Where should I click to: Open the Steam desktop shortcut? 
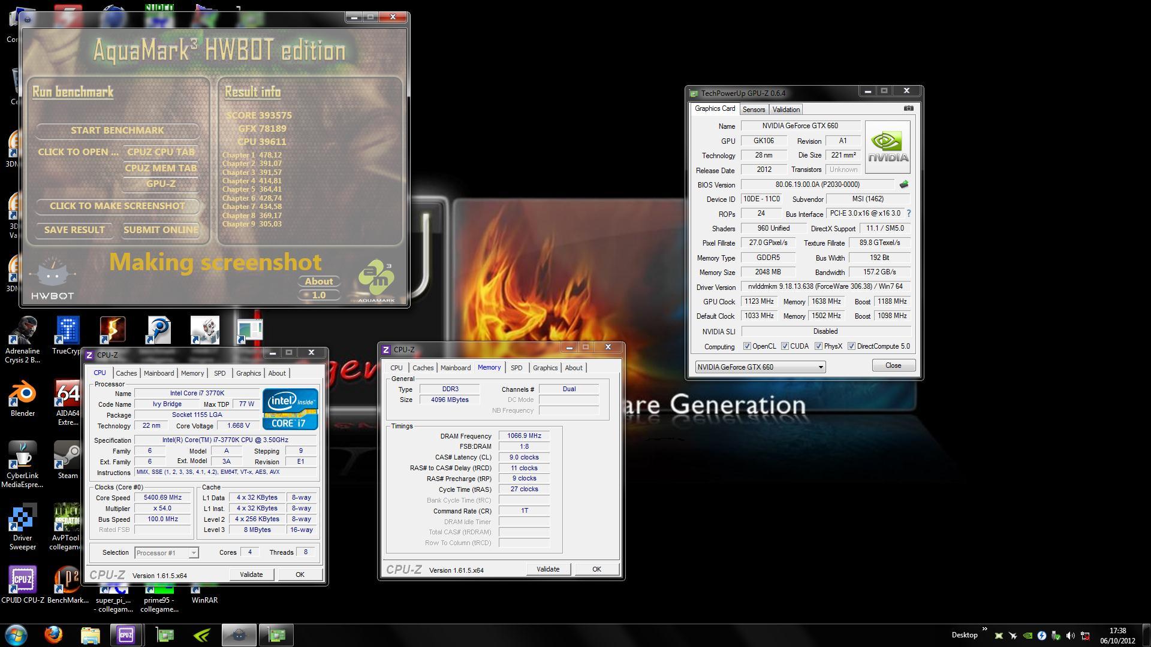coord(68,460)
